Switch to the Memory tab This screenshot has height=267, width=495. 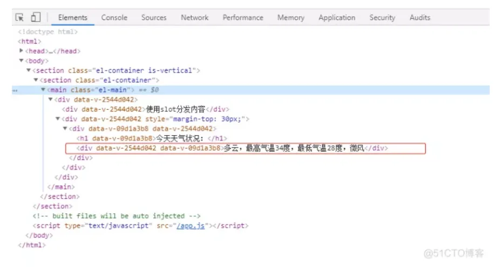291,18
